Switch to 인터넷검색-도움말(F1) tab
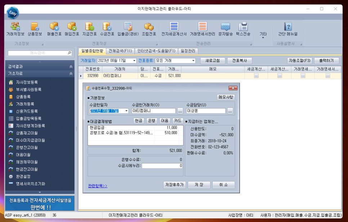This screenshot has height=222, width=348. click(156, 51)
